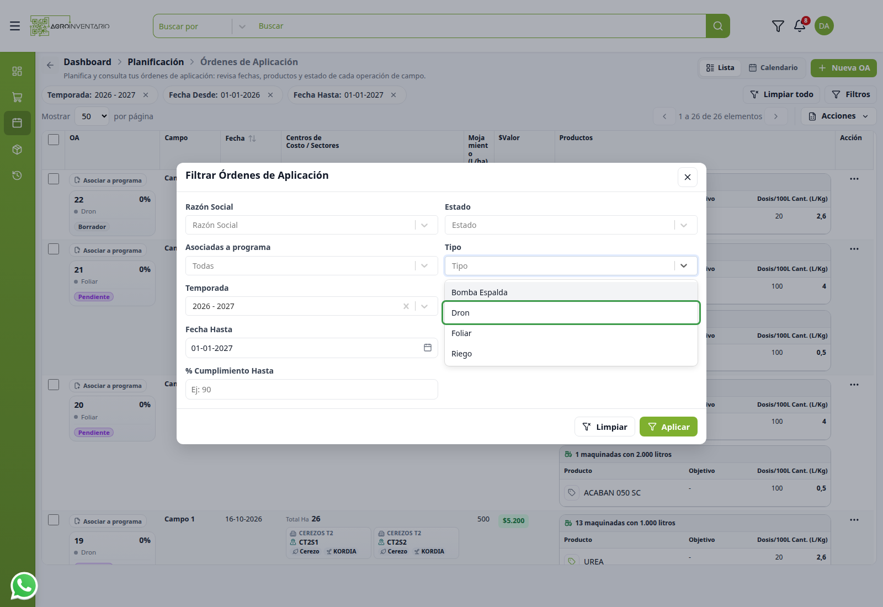Select the Riego option

[x=571, y=354]
